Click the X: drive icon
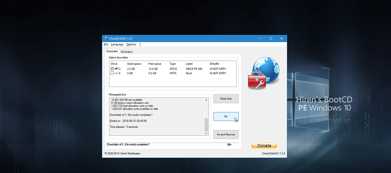391x173 pixels. click(x=116, y=73)
